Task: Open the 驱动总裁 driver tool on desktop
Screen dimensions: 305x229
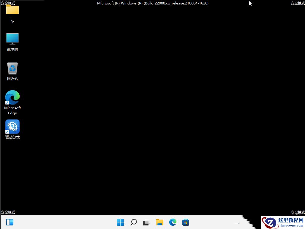Action: tap(12, 126)
